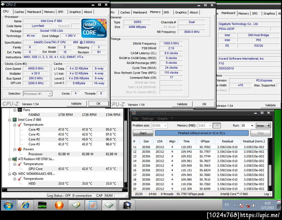Select LinX result row 20
The height and width of the screenshot is (220, 282).
coord(200,189)
